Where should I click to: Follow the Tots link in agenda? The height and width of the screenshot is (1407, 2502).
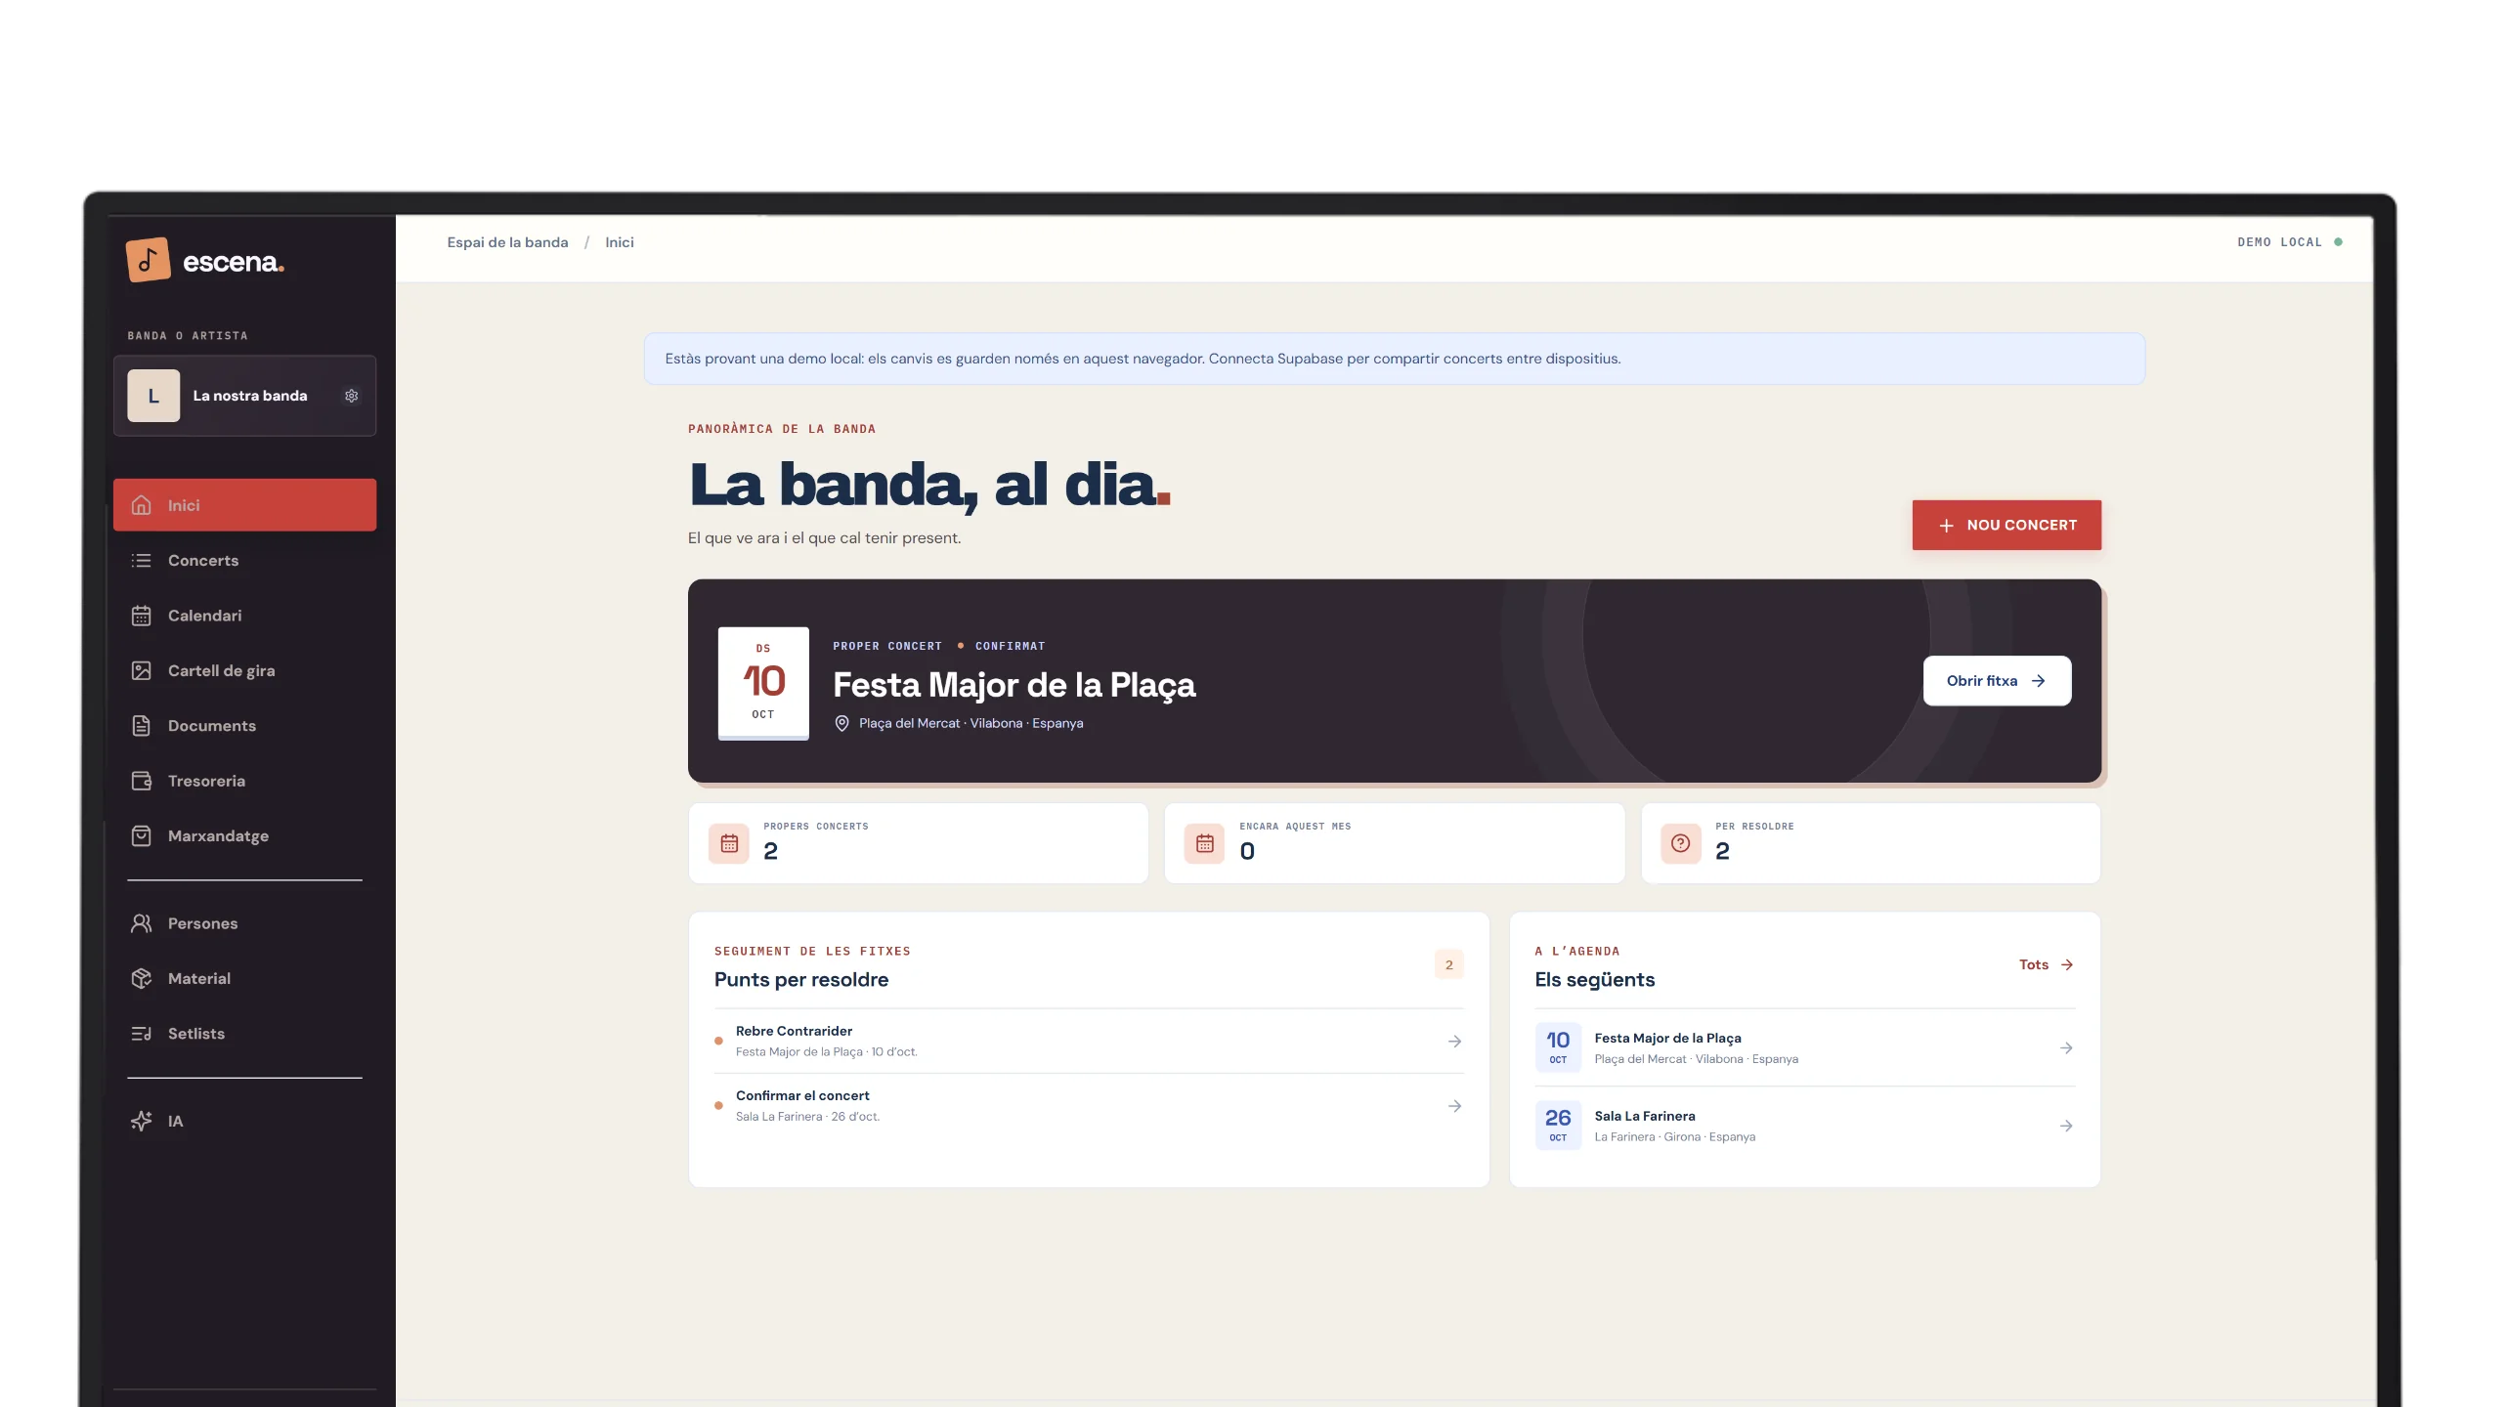pos(2047,964)
